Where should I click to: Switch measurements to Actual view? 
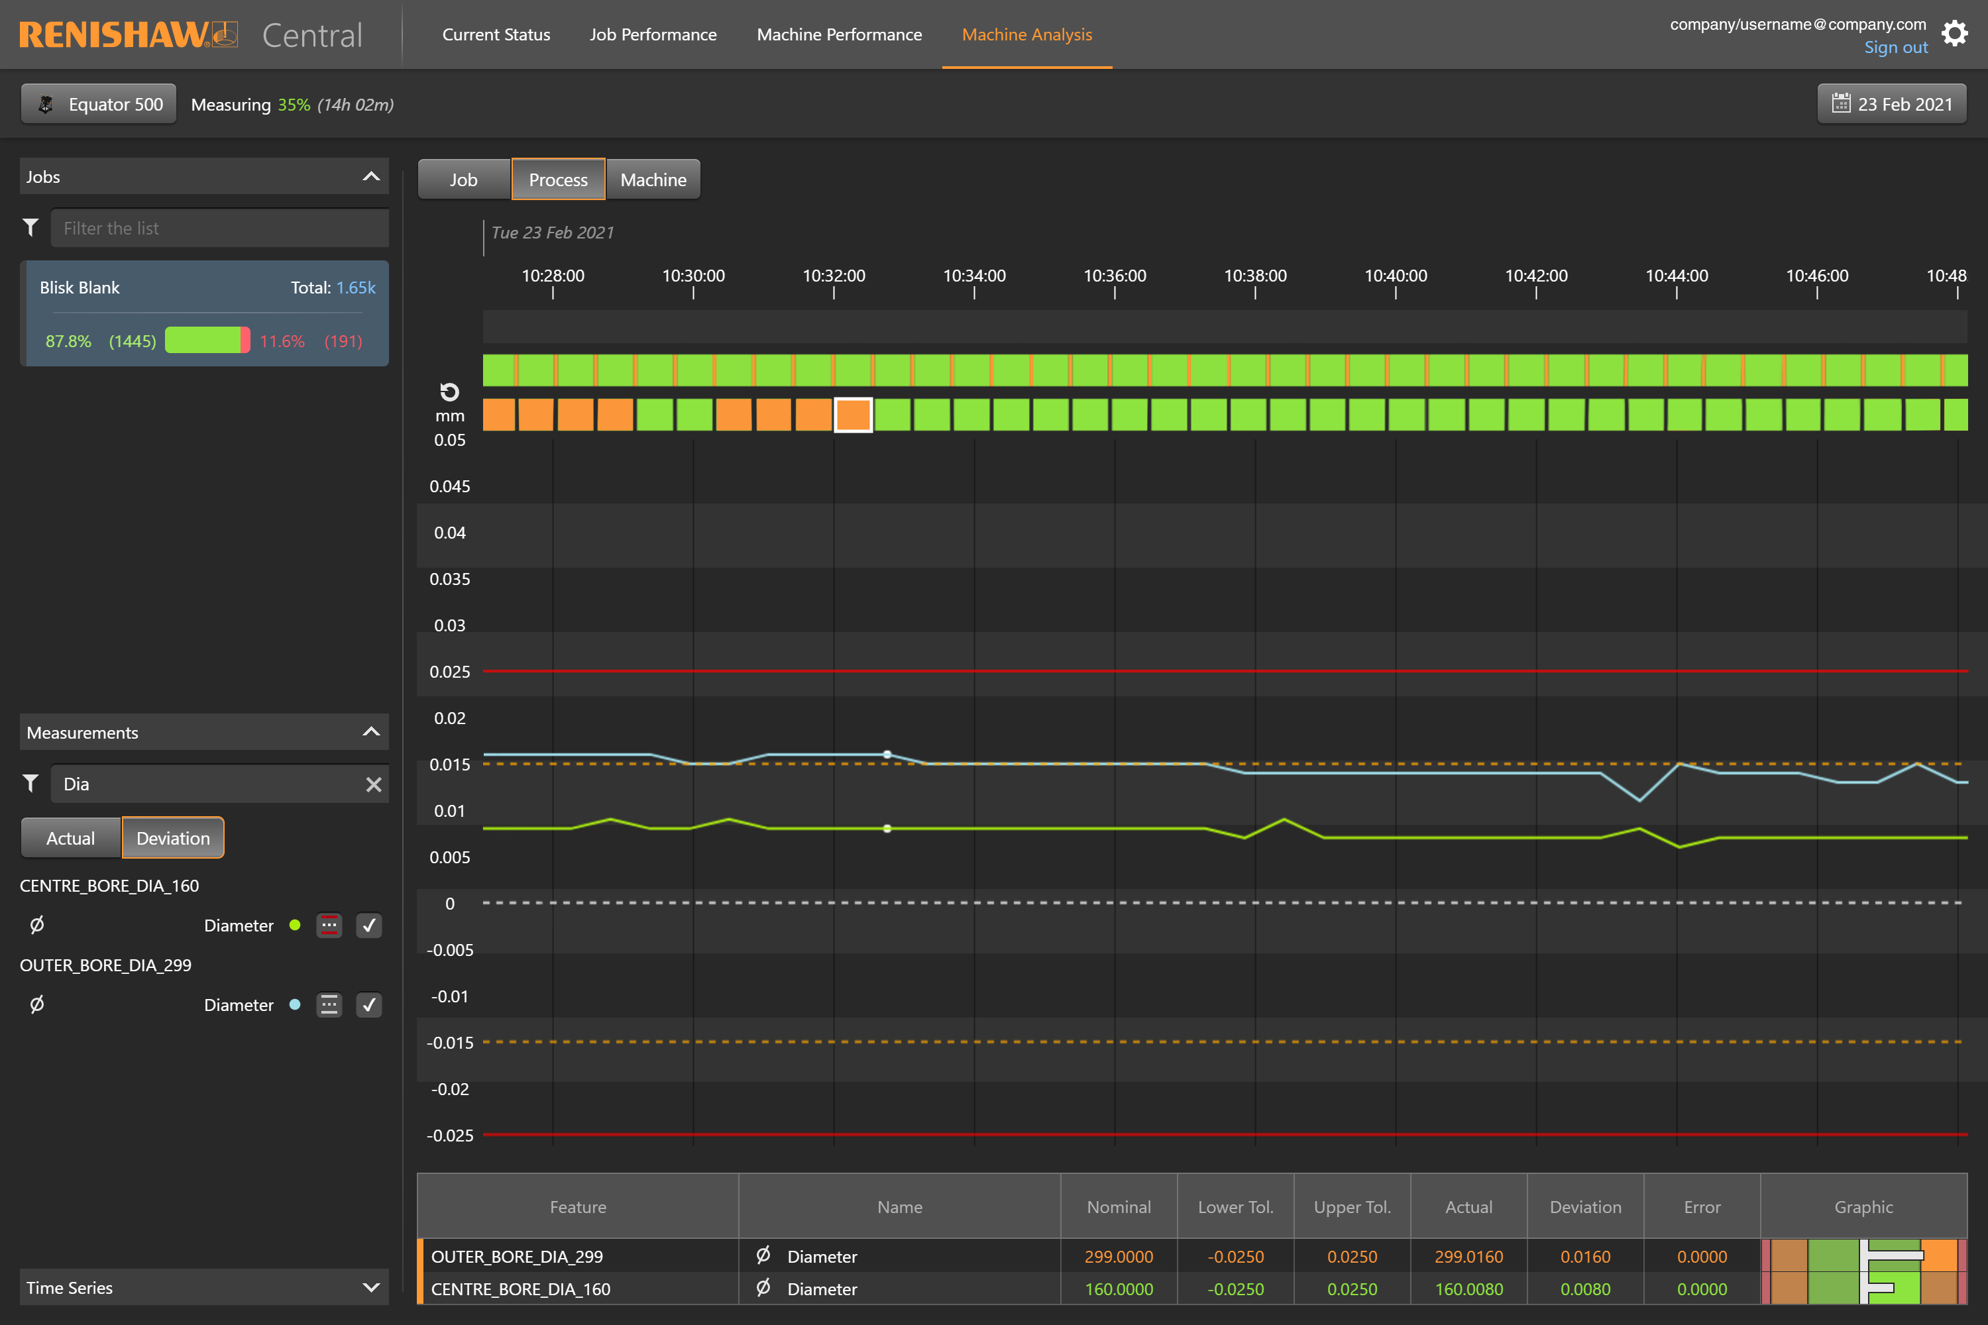tap(71, 838)
